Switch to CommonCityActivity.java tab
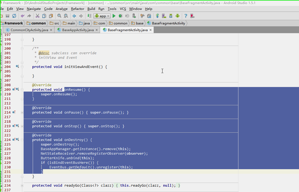299x192 pixels. [29, 30]
